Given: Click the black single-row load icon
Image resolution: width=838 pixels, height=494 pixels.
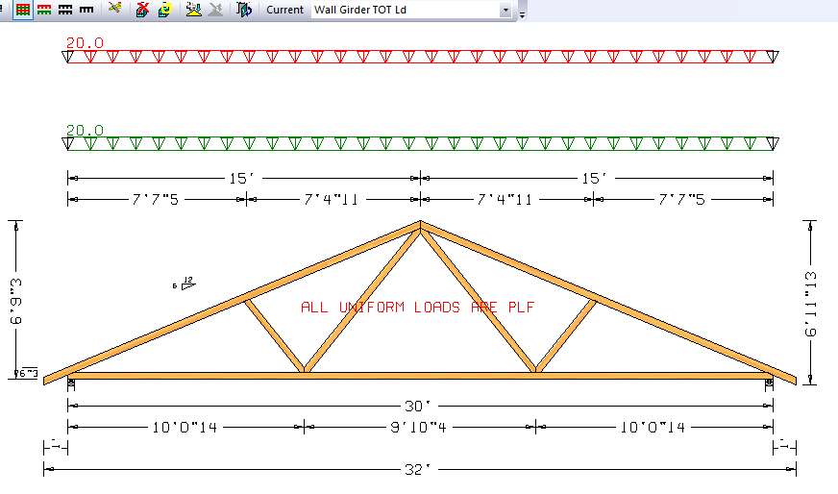Looking at the screenshot, I should 86,10.
